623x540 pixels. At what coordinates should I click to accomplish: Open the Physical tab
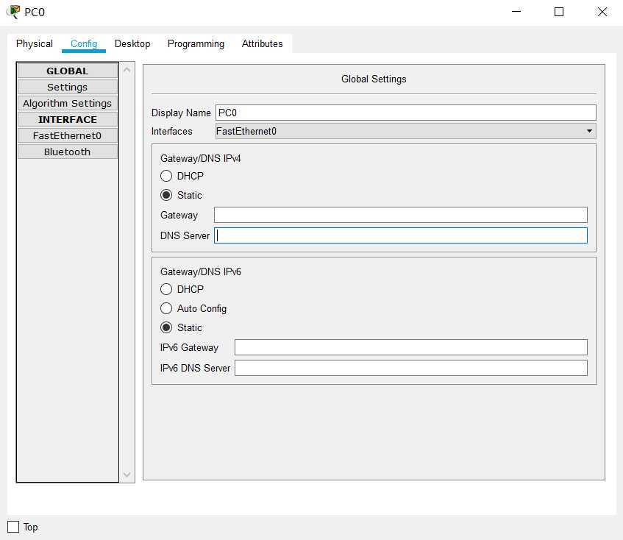point(35,43)
